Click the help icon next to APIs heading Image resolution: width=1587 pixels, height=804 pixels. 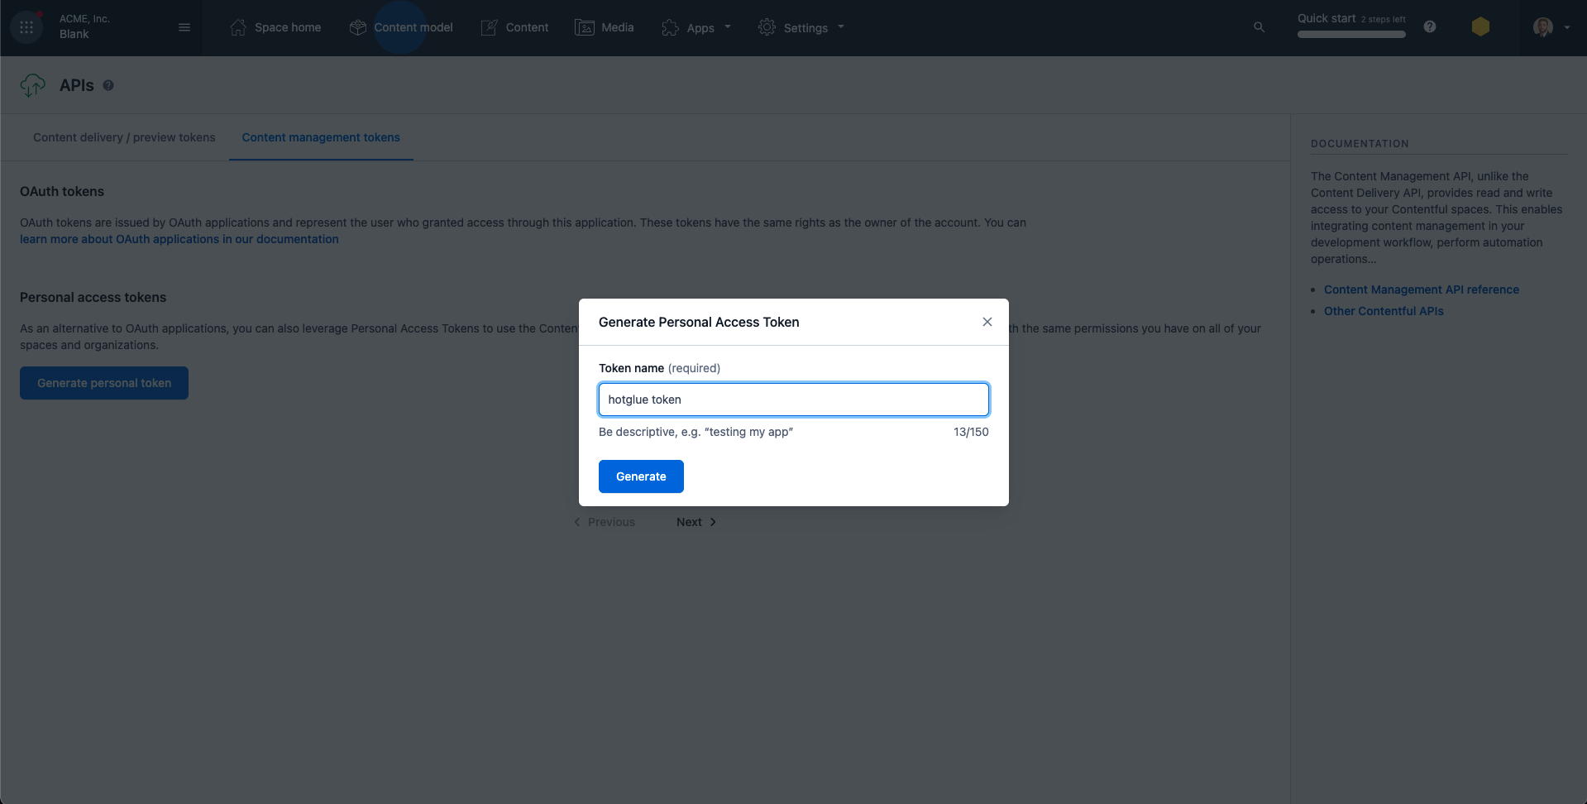108,85
